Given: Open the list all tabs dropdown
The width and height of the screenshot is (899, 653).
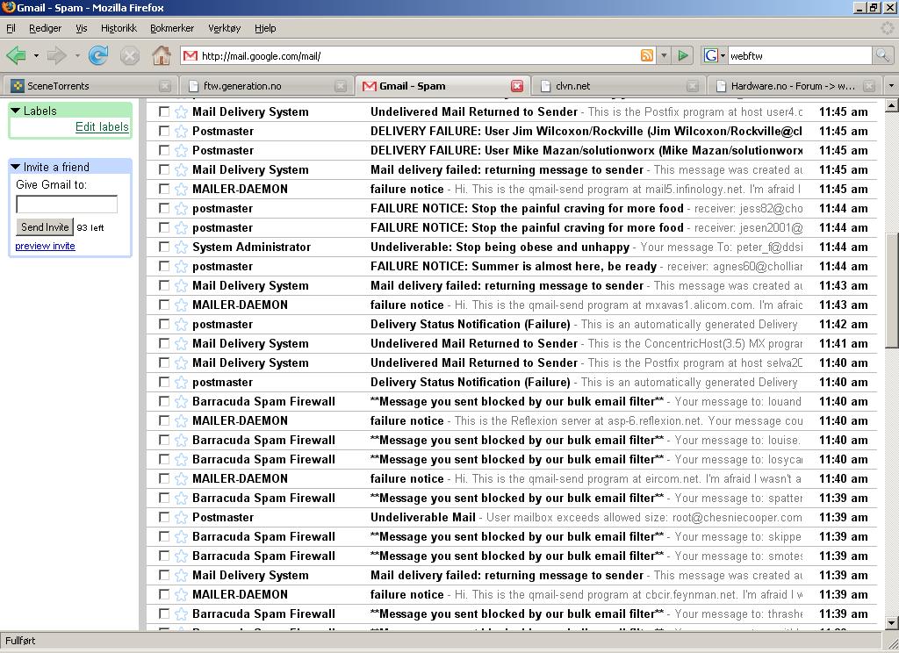Looking at the screenshot, I should coord(891,86).
